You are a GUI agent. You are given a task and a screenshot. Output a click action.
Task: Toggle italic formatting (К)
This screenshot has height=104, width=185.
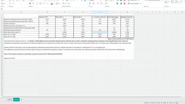pyautogui.click(x=34, y=4)
